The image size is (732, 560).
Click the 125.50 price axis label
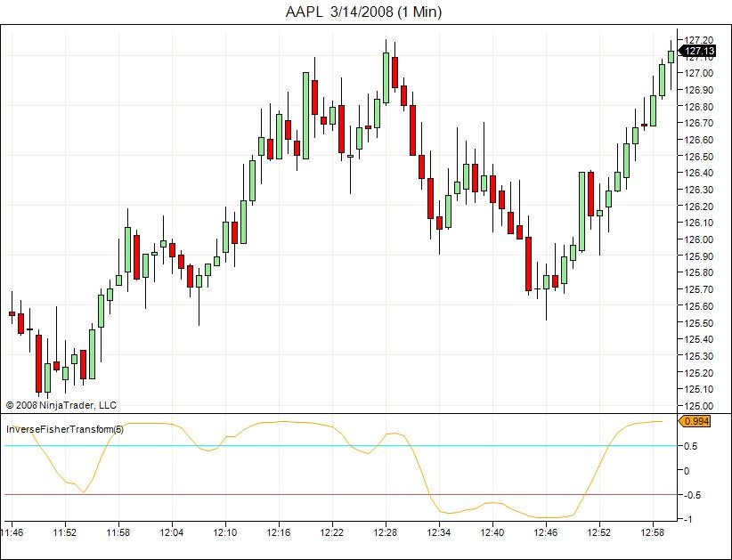(698, 323)
